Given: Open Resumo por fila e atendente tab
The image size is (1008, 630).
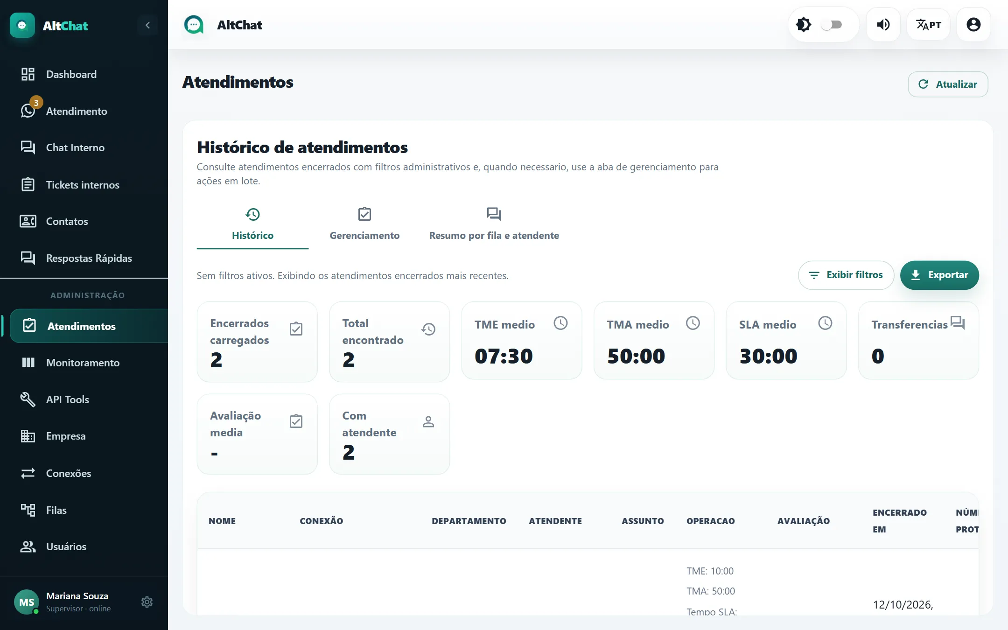Looking at the screenshot, I should (x=494, y=225).
